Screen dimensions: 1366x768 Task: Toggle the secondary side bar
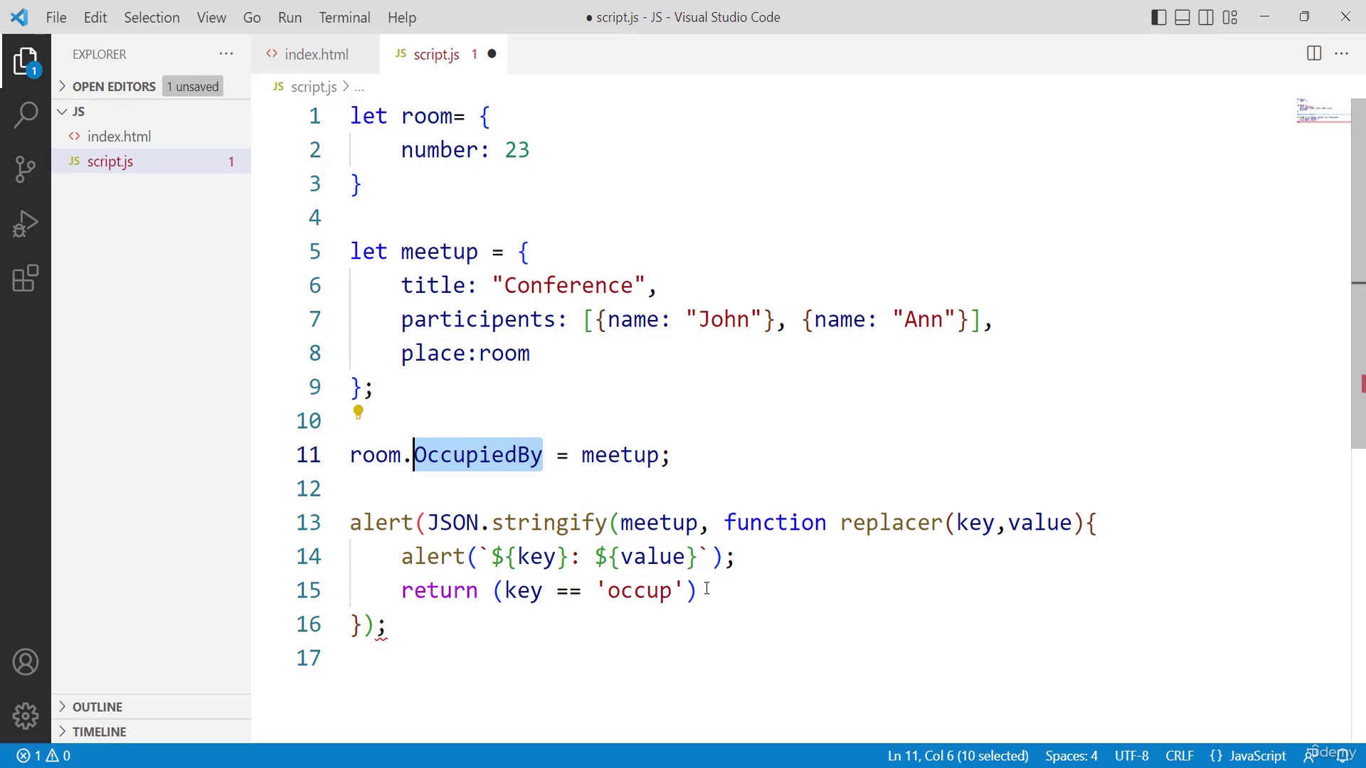tap(1206, 17)
